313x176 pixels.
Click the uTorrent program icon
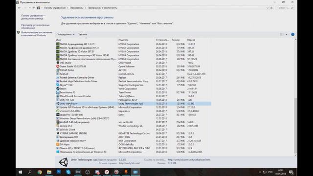pos(58,111)
